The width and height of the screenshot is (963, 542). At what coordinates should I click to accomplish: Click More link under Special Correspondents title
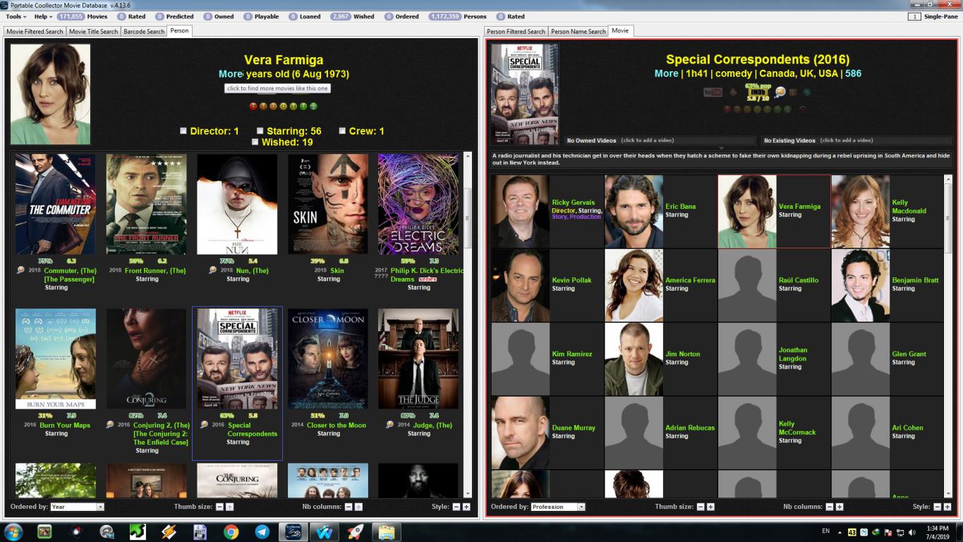tap(666, 73)
